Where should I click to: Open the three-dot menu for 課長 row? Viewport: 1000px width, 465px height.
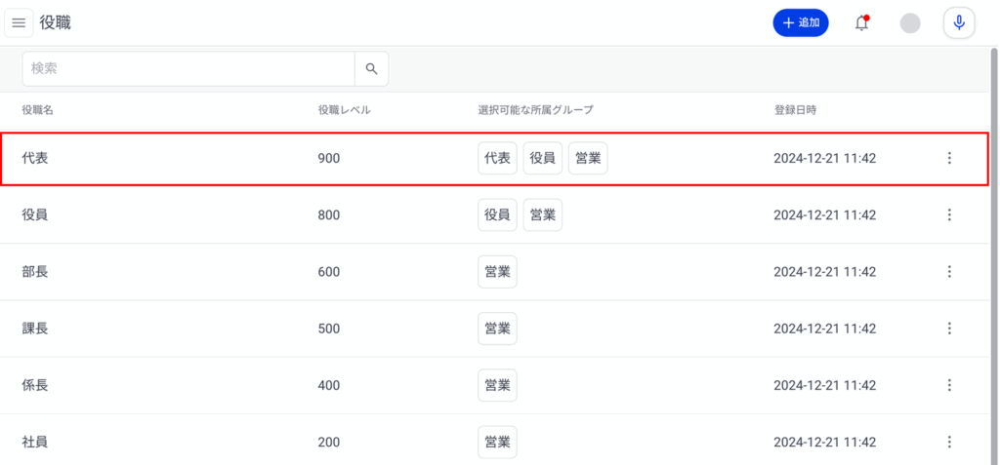[x=949, y=329]
